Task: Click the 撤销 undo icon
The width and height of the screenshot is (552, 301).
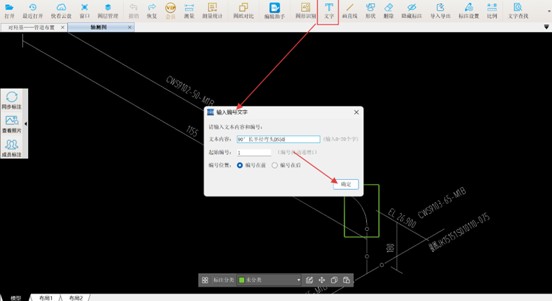Action: 133,11
